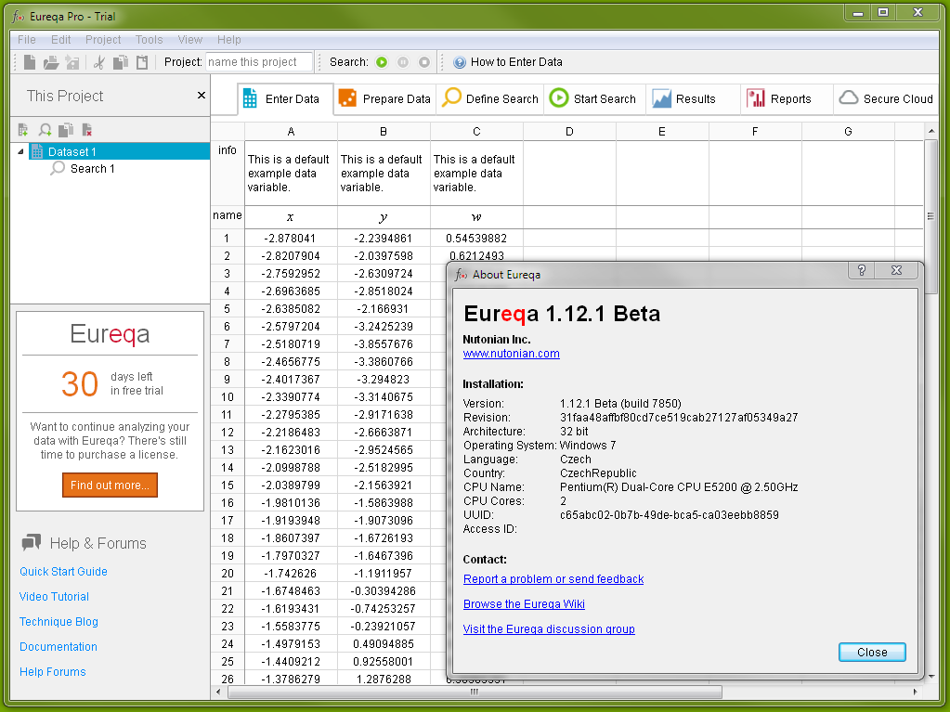The image size is (950, 712).
Task: Click the New project icon in toolbar
Action: tap(30, 62)
